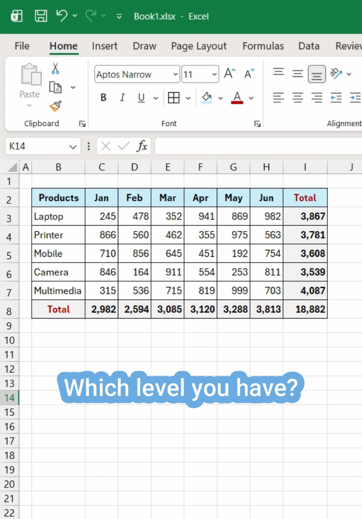Open the Aptos Narrow font dropdown
This screenshot has width=362, height=519.
[x=175, y=74]
